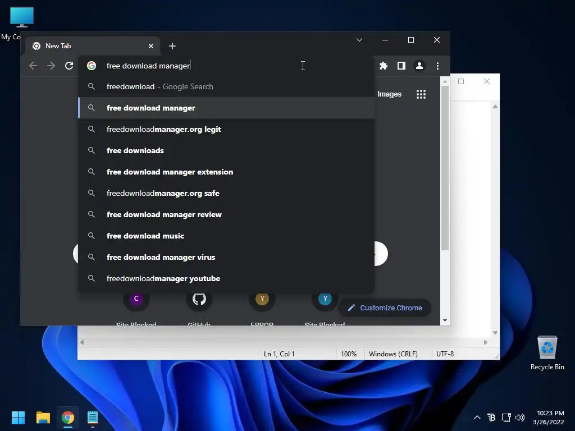Select 'free download music' suggestion
Viewport: 575px width, 431px height.
pyautogui.click(x=226, y=236)
